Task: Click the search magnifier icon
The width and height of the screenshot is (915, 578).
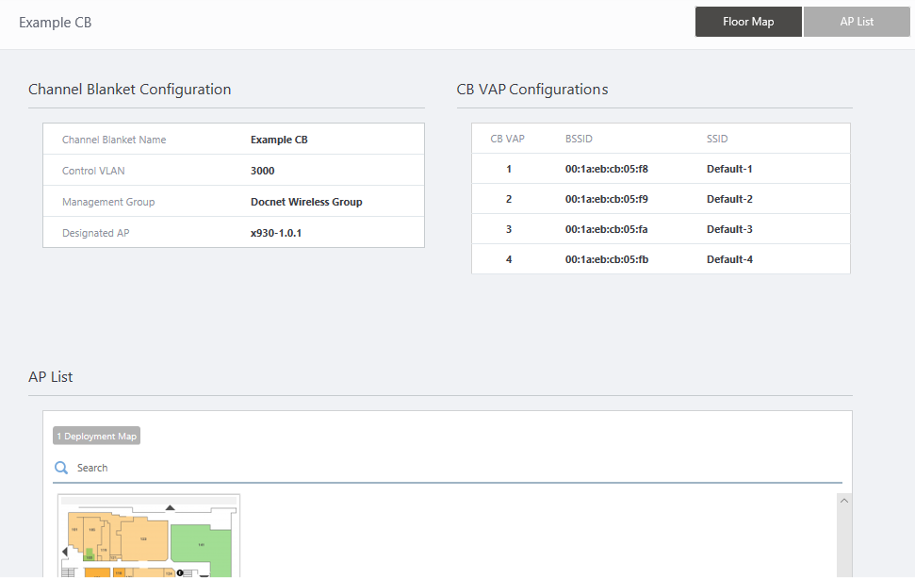Action: point(61,468)
